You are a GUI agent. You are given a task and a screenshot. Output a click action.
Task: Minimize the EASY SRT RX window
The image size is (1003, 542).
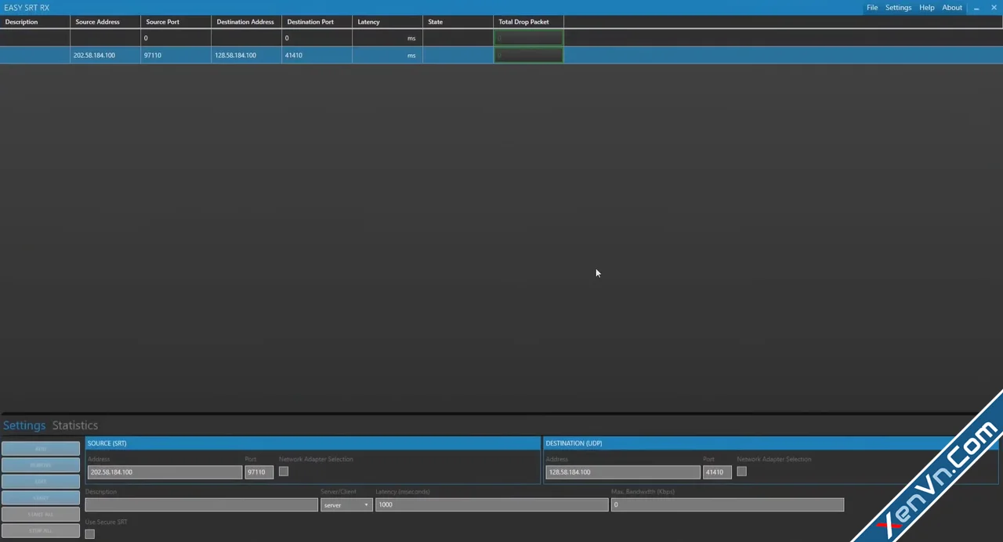(976, 8)
